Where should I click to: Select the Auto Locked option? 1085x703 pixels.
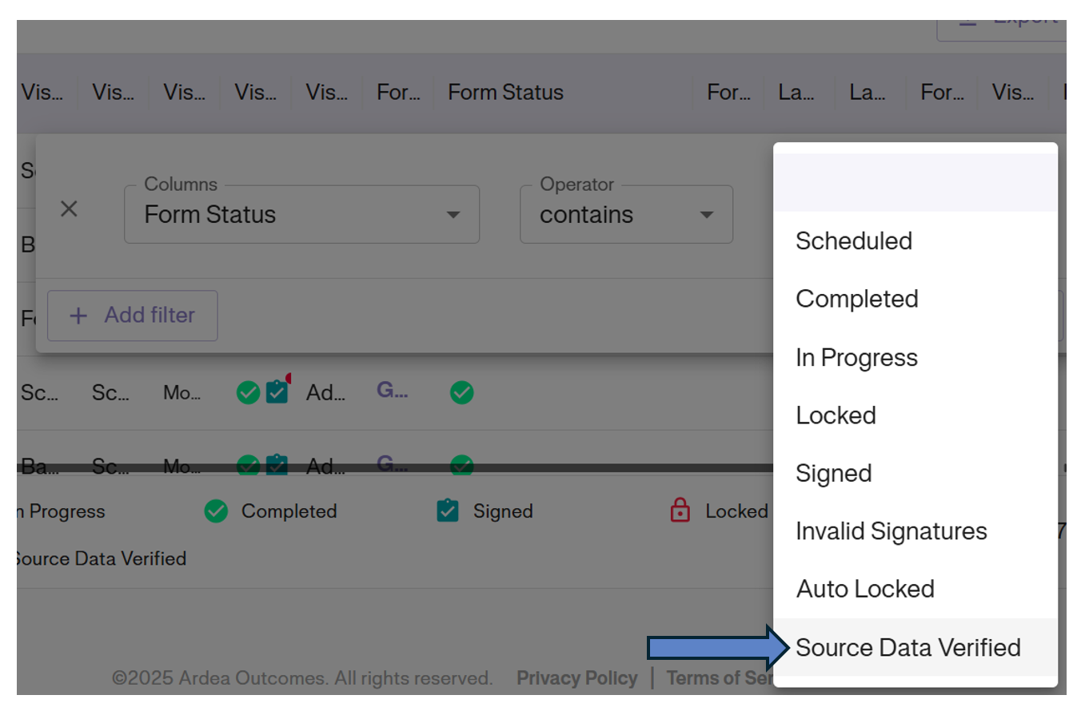[865, 590]
